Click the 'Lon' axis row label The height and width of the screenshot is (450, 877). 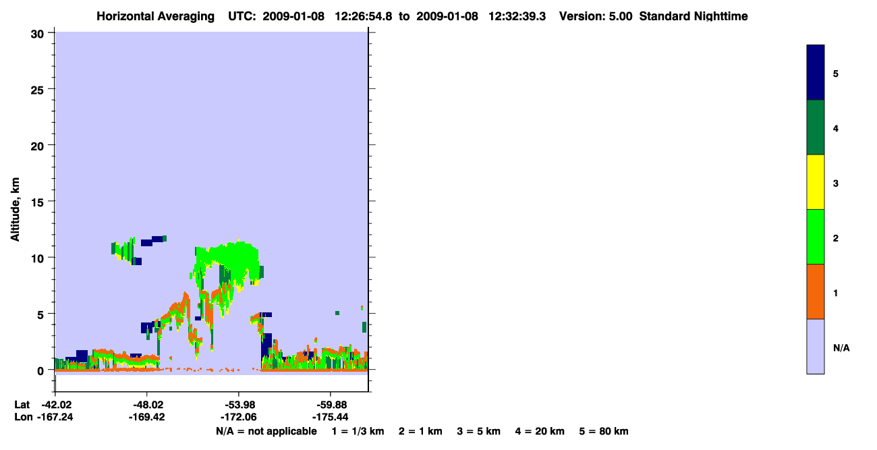[x=22, y=417]
